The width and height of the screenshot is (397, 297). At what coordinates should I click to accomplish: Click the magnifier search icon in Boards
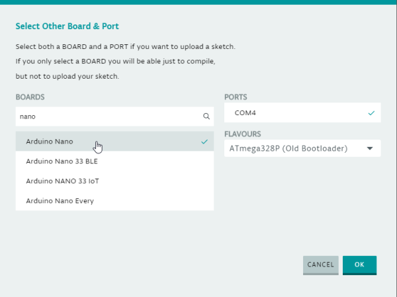(206, 116)
